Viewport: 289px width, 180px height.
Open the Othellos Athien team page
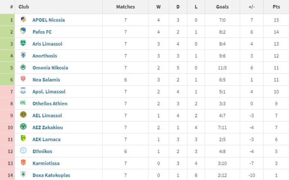click(50, 103)
